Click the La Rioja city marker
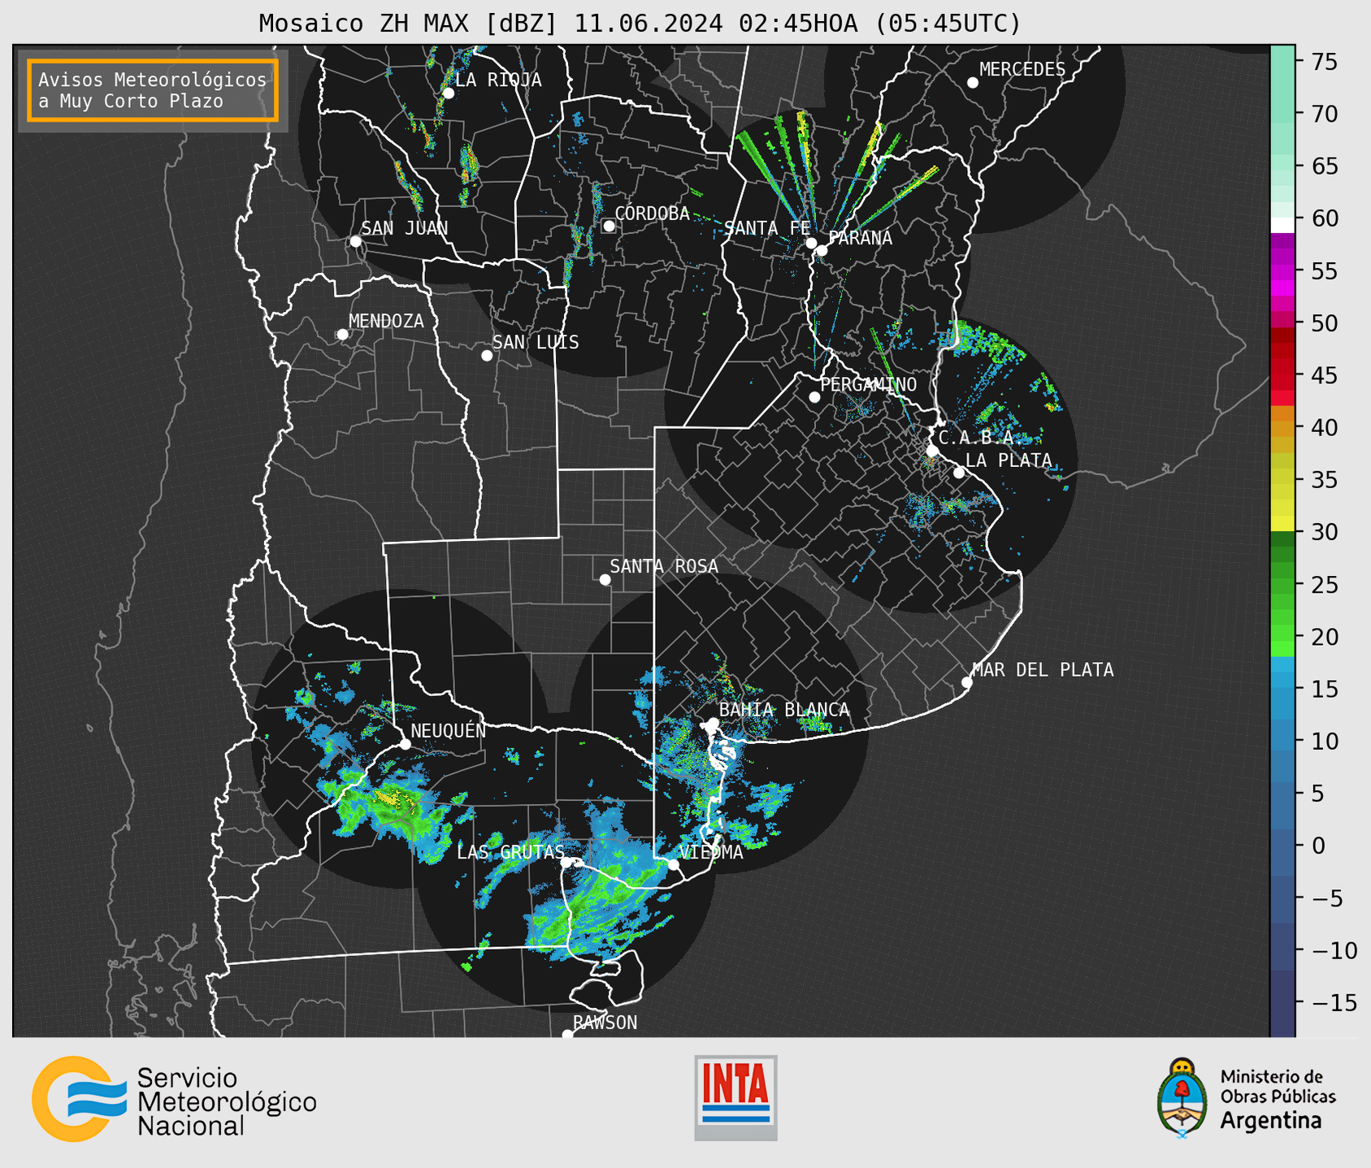Image resolution: width=1371 pixels, height=1168 pixels. coord(449,93)
